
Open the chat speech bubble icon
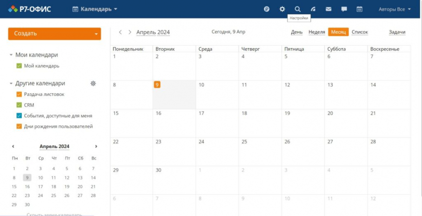[x=344, y=9]
